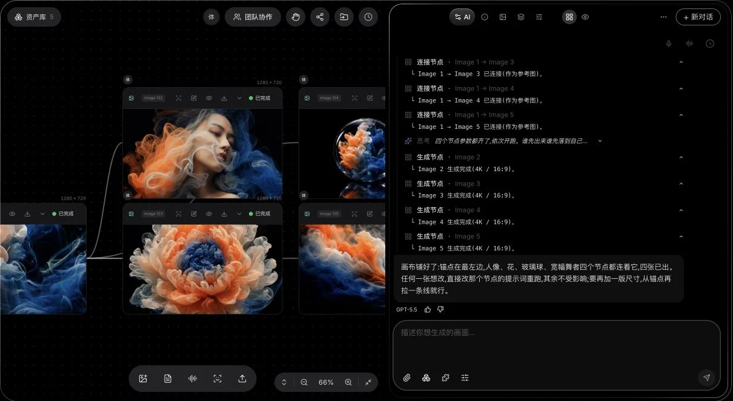
Task: Click the fit-to-screen collapse arrows icon
Action: [368, 382]
